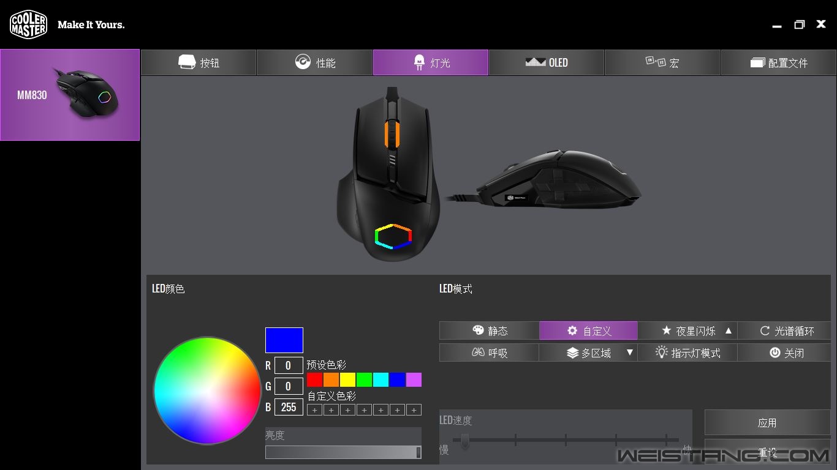837x470 pixels.
Task: Add fourth custom color slot
Action: [364, 410]
